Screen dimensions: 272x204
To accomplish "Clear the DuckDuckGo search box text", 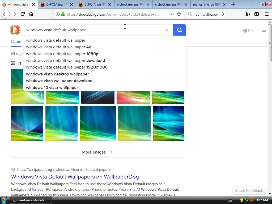I will click(167, 30).
